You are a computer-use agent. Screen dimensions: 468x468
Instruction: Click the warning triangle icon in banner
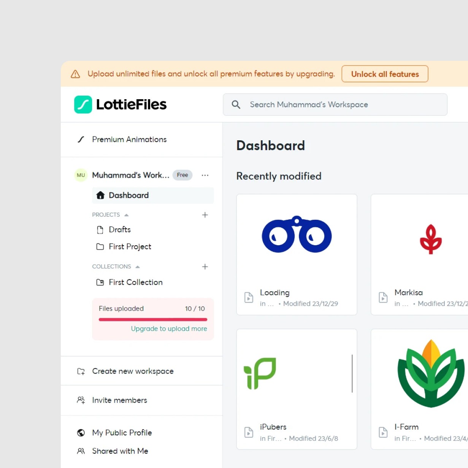pos(76,74)
